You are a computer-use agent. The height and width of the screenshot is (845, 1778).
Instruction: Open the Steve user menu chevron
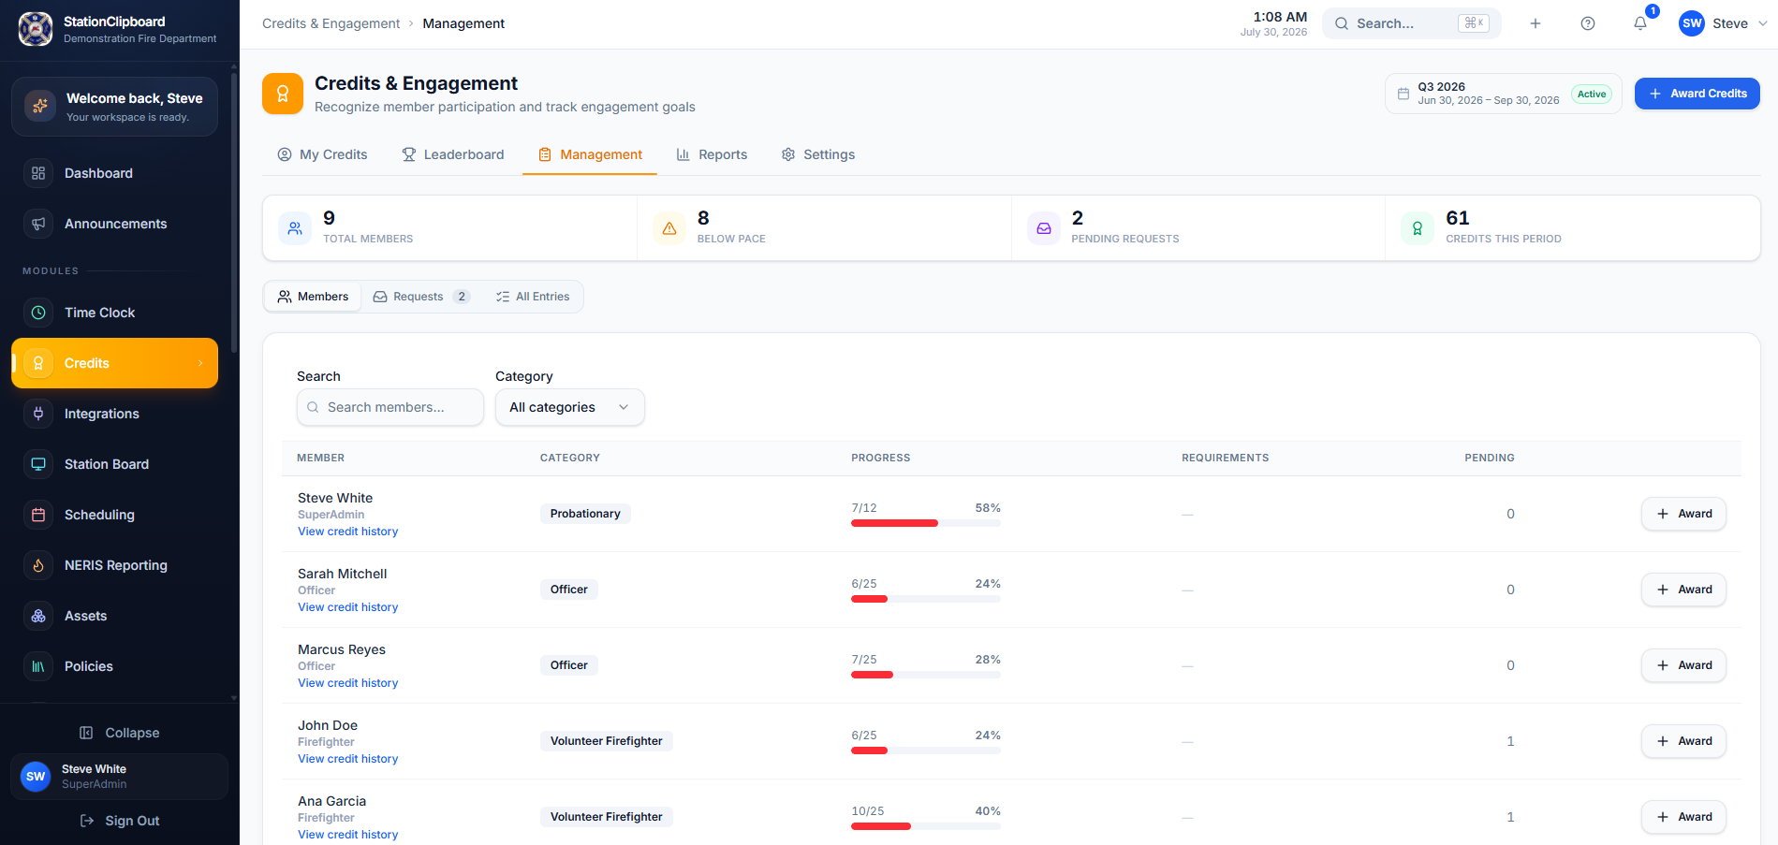tap(1763, 23)
